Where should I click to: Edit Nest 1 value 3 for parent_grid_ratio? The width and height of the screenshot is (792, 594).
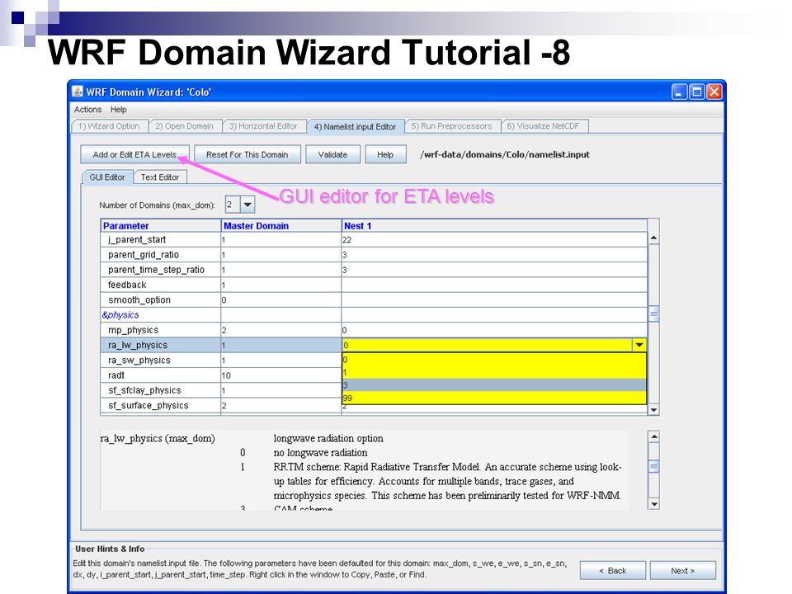(x=494, y=255)
